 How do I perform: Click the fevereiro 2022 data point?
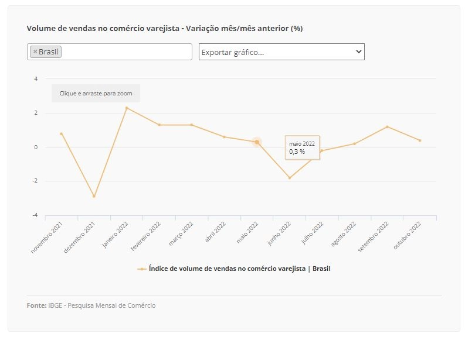[159, 125]
